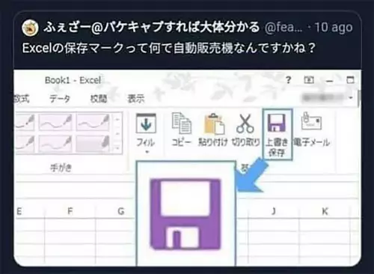Screen dimensions: 374x274
Task: Select the bottom-right highlighter pen thumbnail
Action: click(93, 144)
